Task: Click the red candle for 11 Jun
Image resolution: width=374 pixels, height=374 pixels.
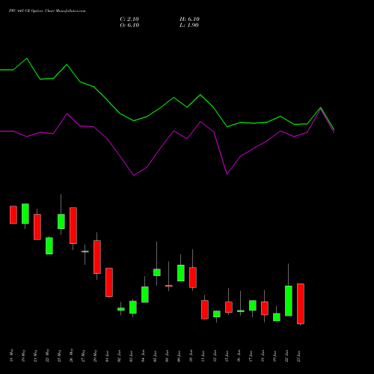Action: point(205,310)
